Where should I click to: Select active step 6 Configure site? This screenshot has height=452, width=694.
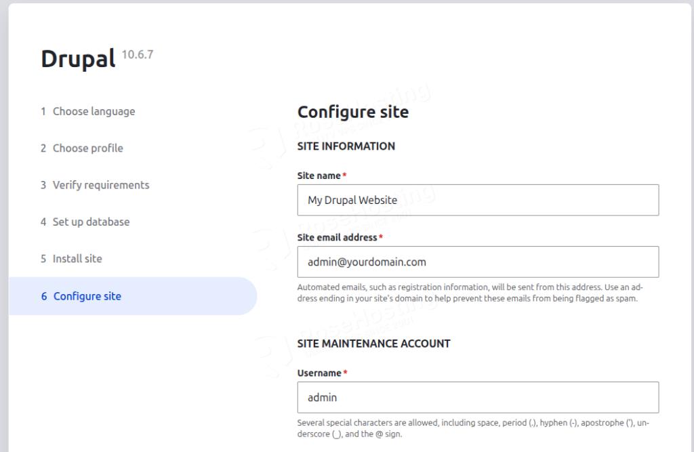click(x=133, y=296)
